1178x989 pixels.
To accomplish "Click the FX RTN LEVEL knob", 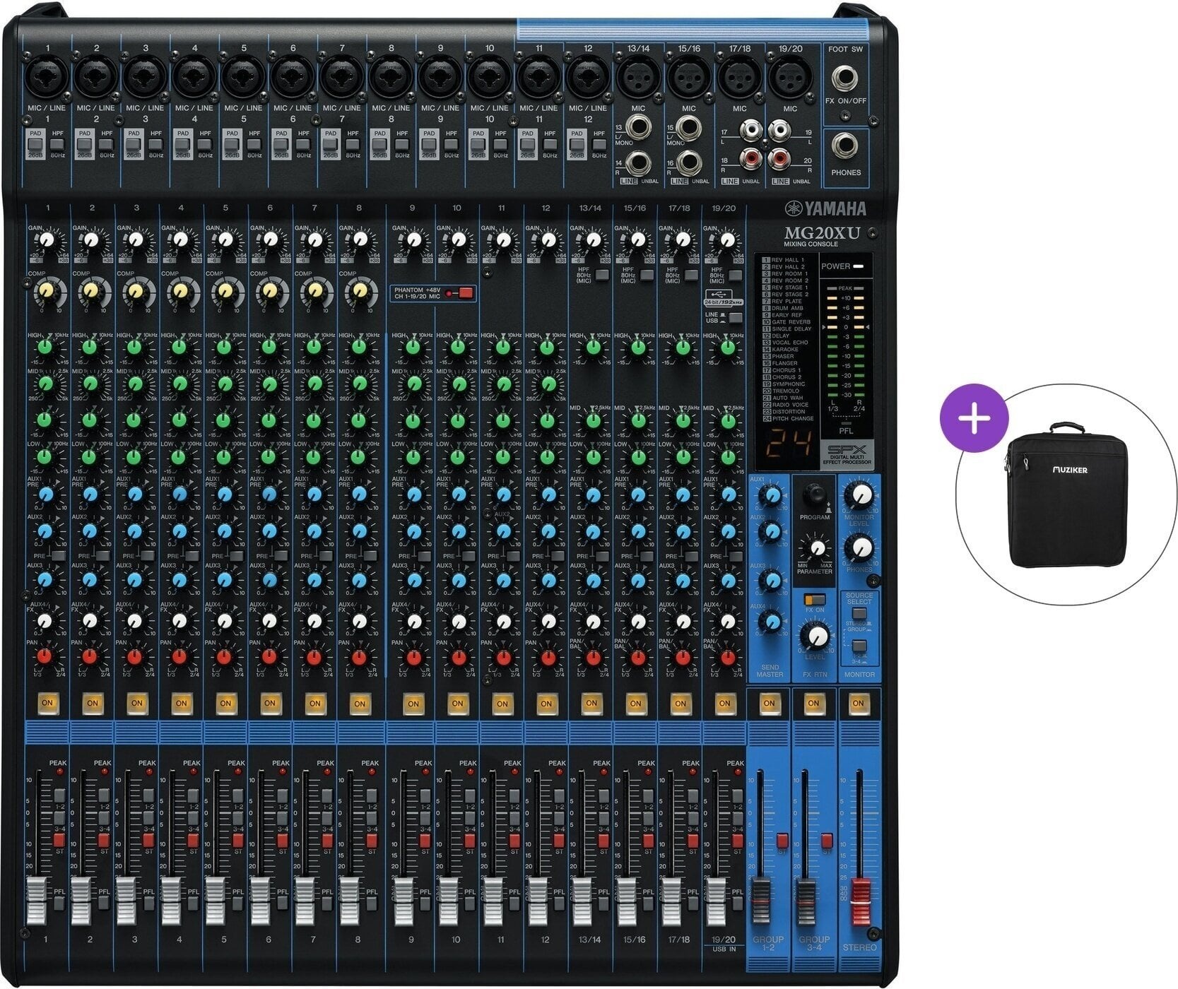I will [817, 635].
